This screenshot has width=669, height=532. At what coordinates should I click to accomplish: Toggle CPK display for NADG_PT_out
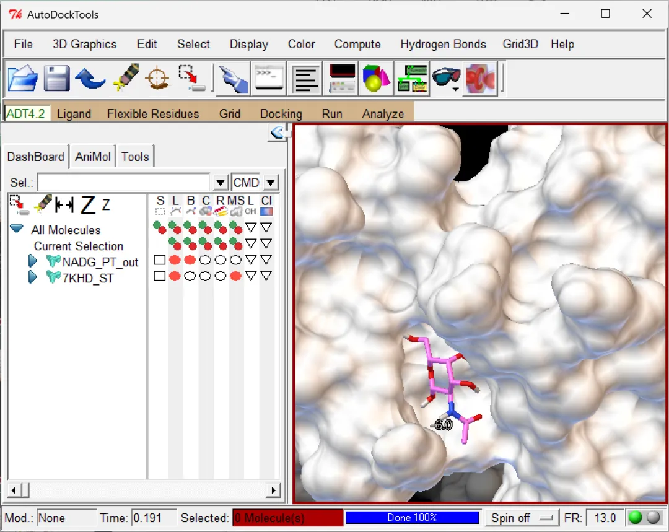tap(205, 260)
